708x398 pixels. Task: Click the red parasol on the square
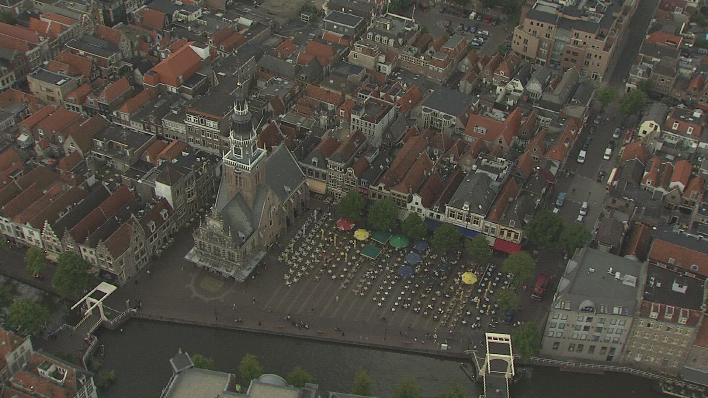pos(346,223)
